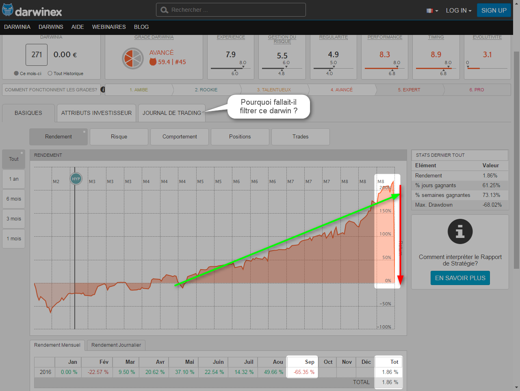The height and width of the screenshot is (391, 520).
Task: Show the Rendement Journalier tab
Action: 116,345
